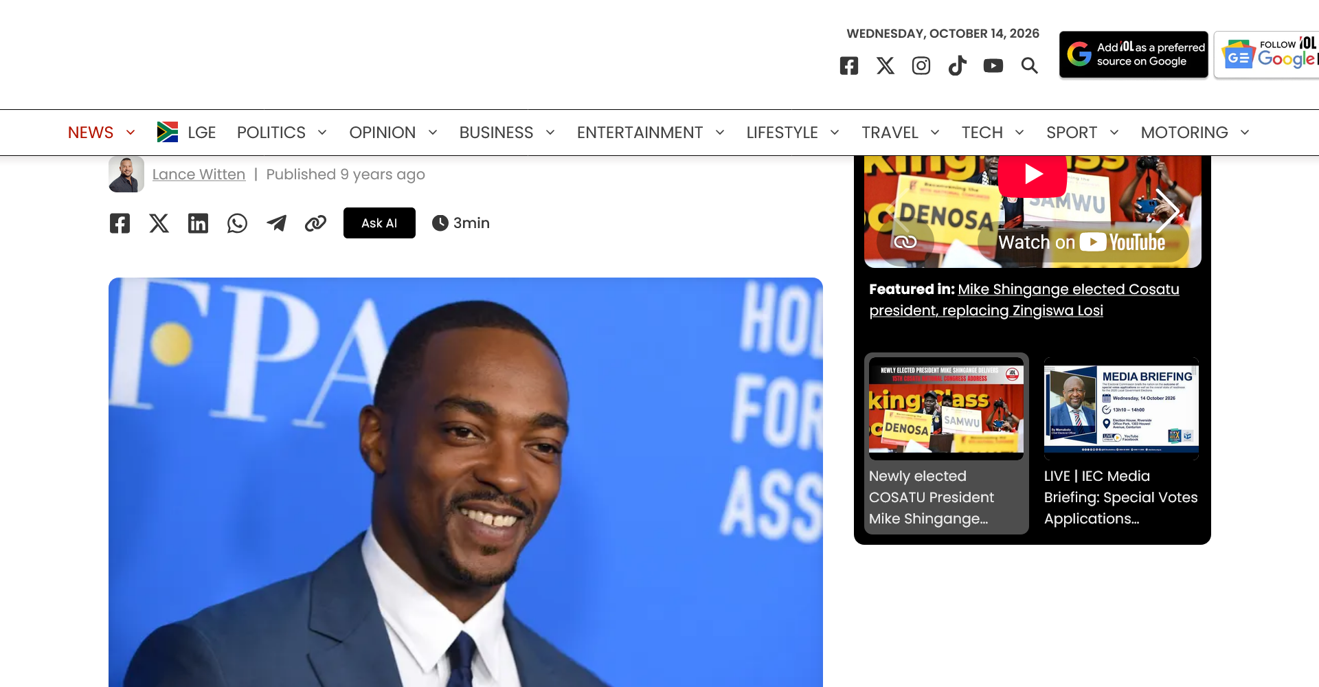The height and width of the screenshot is (687, 1319).
Task: Click Lance Witten author avatar
Action: [x=126, y=174]
